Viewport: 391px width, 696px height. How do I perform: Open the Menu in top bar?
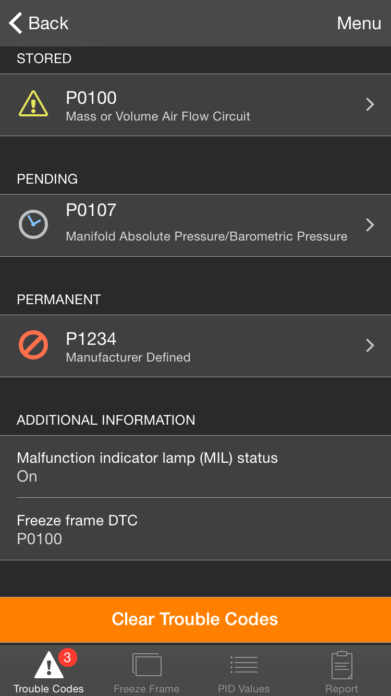pyautogui.click(x=359, y=23)
